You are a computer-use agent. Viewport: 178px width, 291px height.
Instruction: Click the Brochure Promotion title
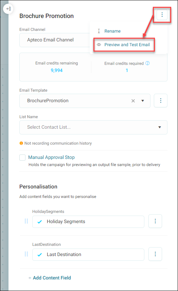pyautogui.click(x=47, y=16)
